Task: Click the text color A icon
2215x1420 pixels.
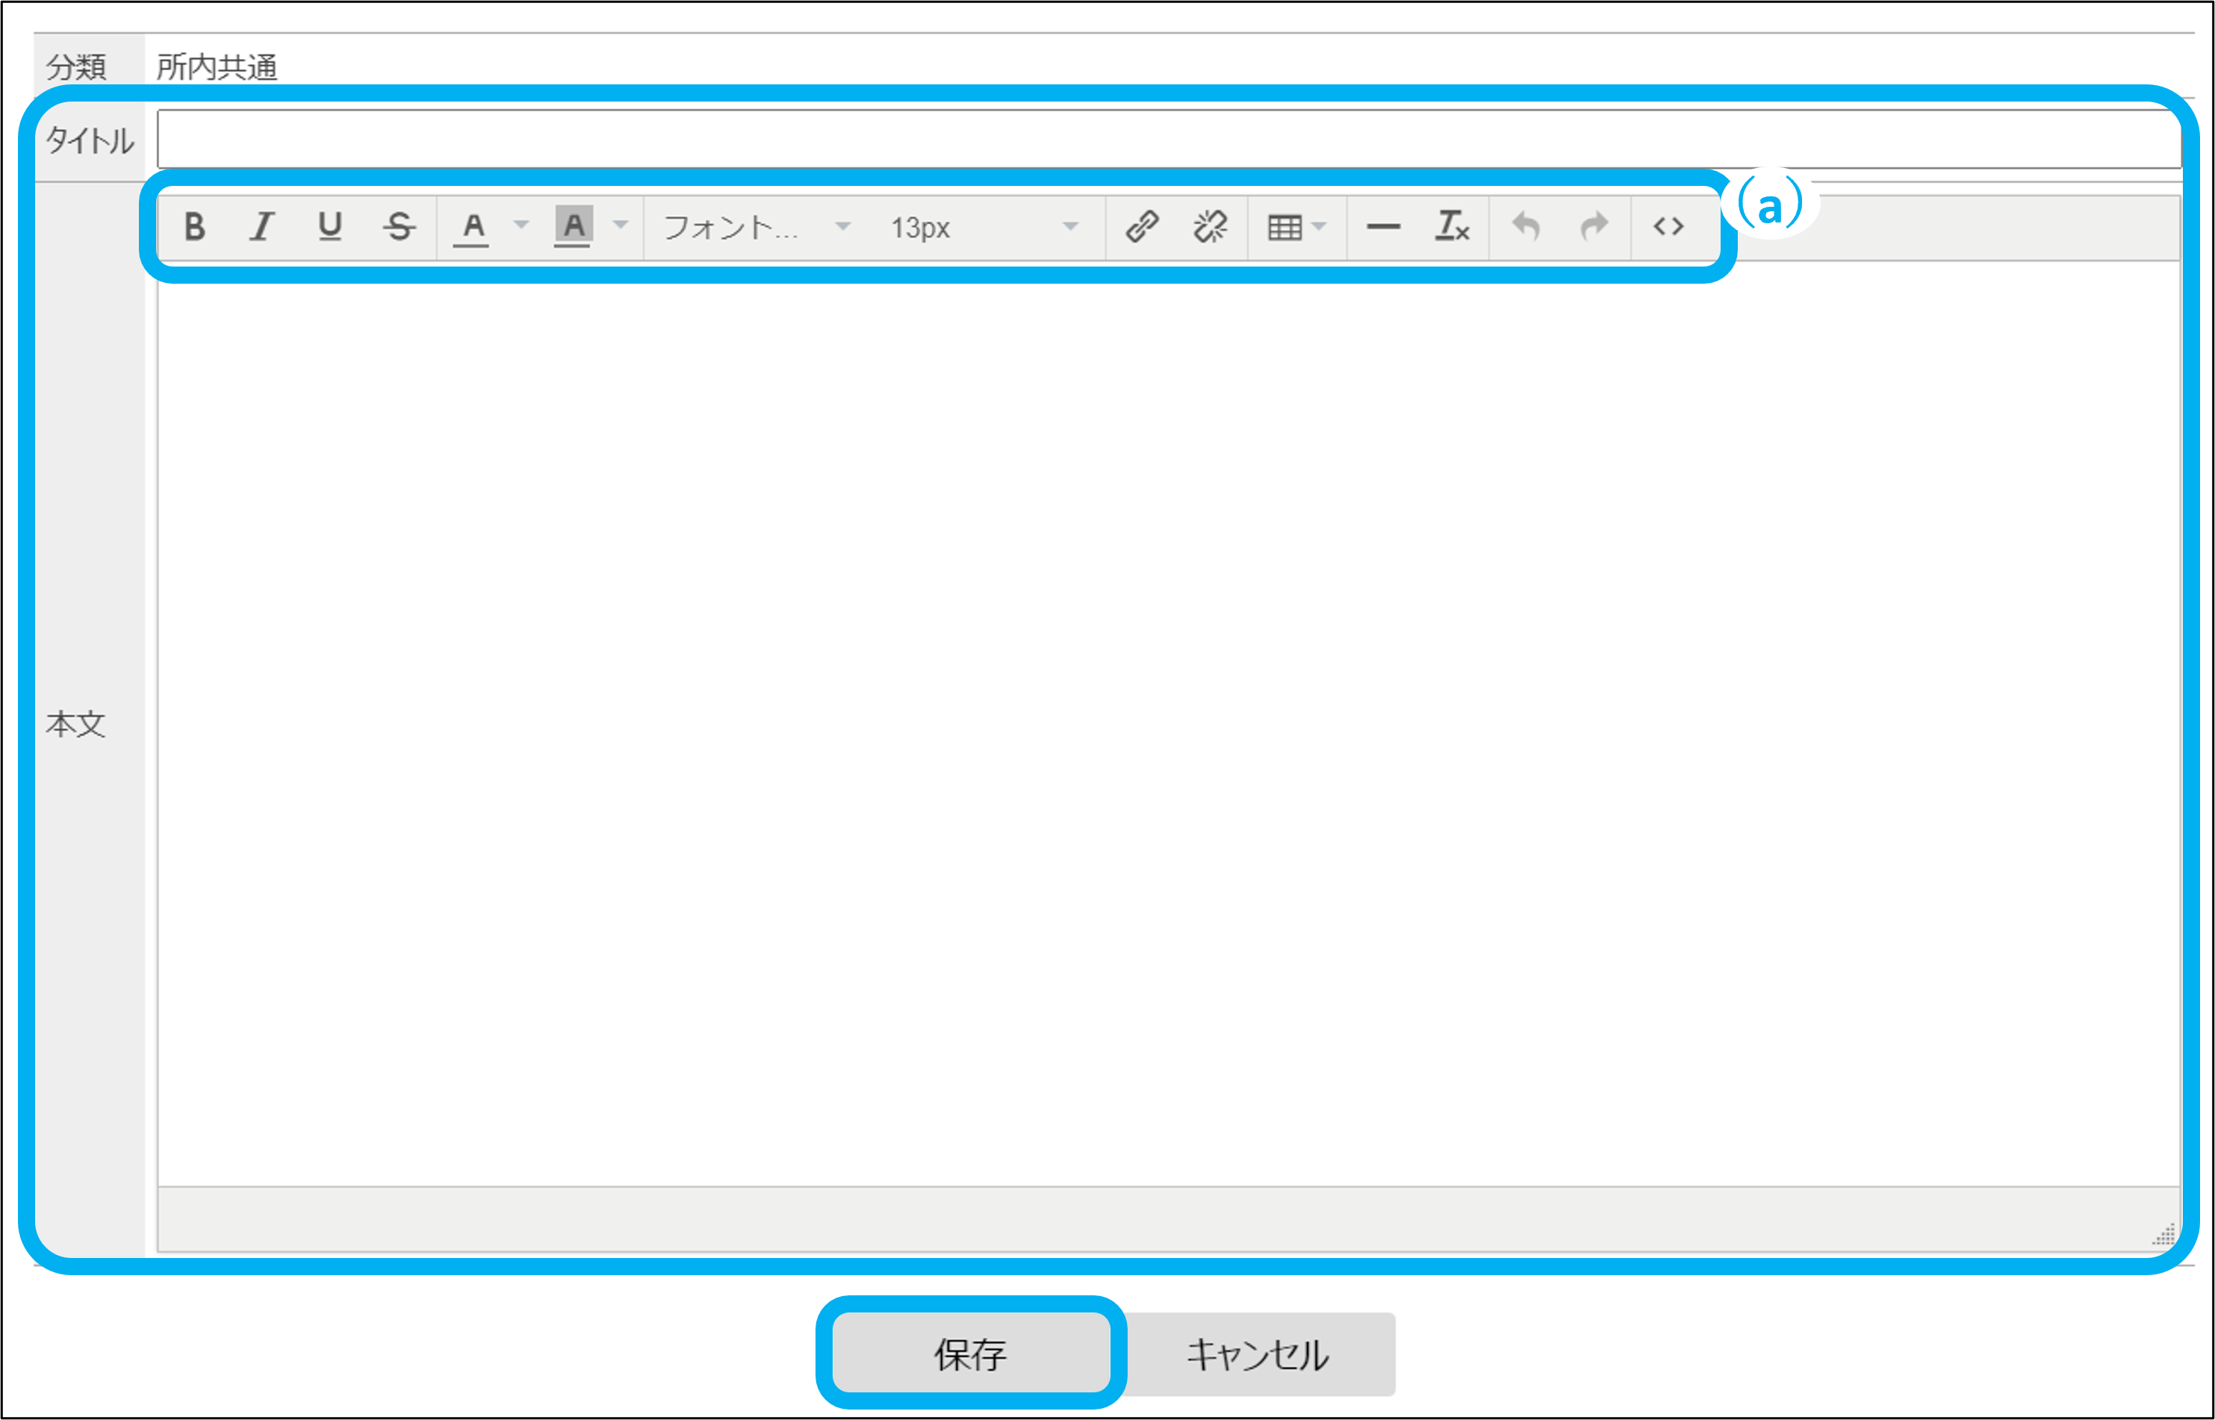Action: pyautogui.click(x=473, y=226)
